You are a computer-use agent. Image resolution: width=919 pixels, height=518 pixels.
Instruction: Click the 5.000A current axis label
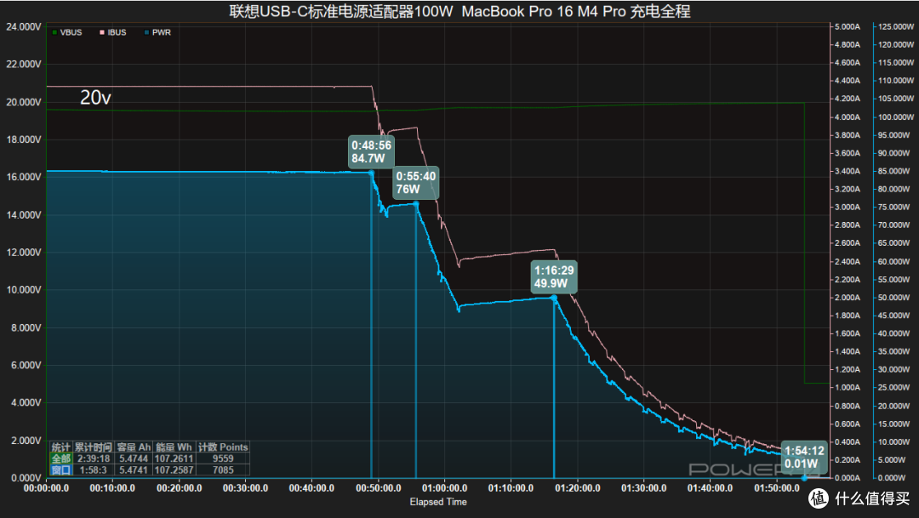point(847,27)
